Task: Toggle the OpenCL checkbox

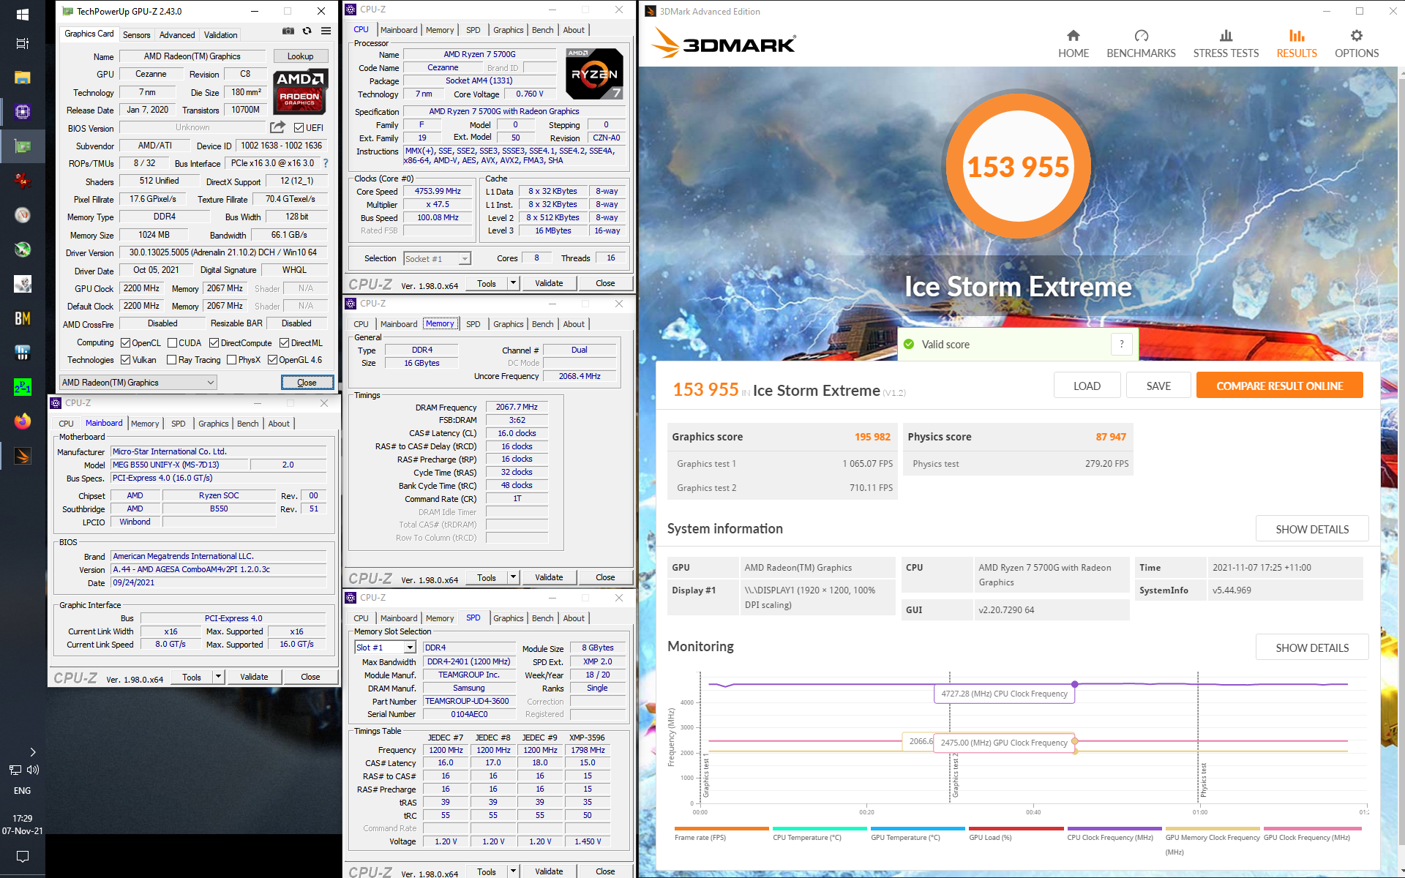Action: point(126,343)
